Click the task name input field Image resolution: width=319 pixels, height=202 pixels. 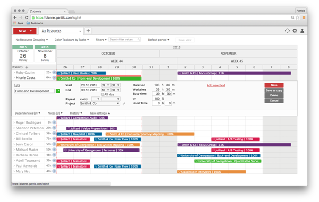(x=35, y=91)
